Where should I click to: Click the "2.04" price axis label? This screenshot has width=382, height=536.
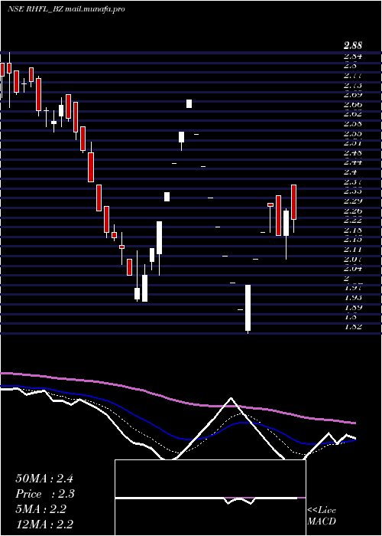pos(353,268)
